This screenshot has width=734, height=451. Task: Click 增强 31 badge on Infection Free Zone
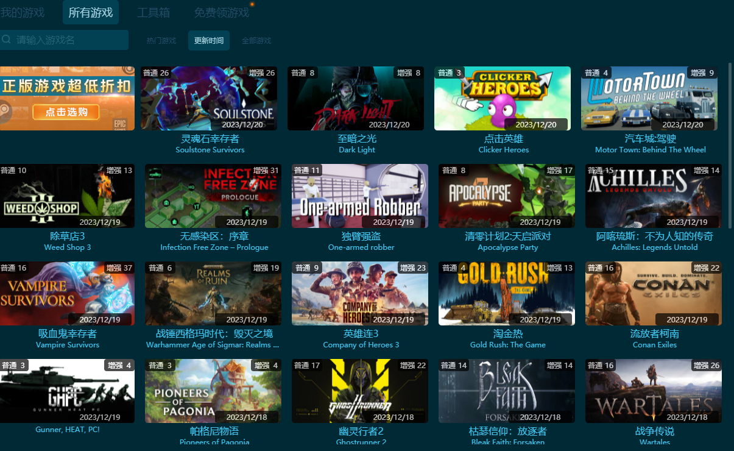coord(266,171)
